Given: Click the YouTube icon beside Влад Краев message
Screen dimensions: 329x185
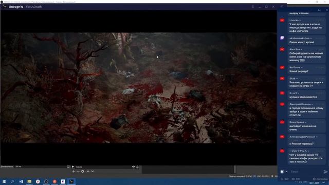Looking at the screenshot, I should [282, 122].
